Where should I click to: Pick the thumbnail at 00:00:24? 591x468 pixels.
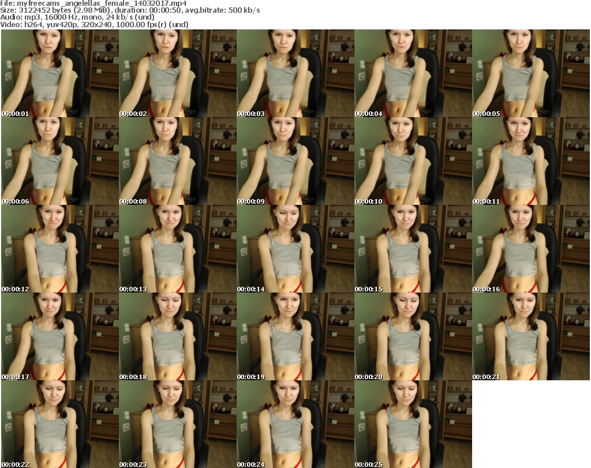pos(295,424)
